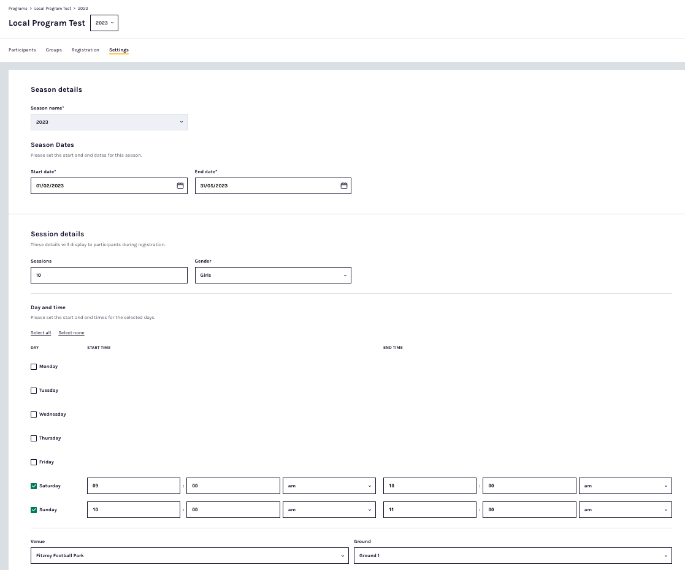
Task: Click the Select all link
Action: (40, 332)
